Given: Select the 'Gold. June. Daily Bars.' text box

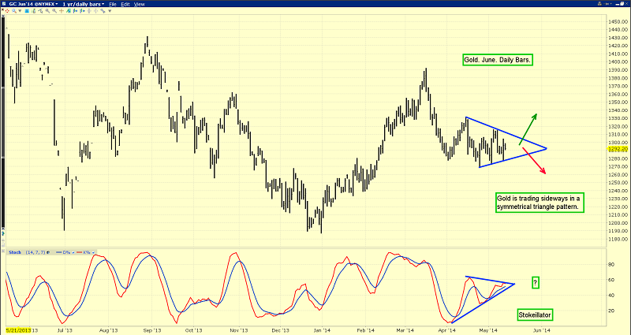Looking at the screenshot, I should [498, 60].
